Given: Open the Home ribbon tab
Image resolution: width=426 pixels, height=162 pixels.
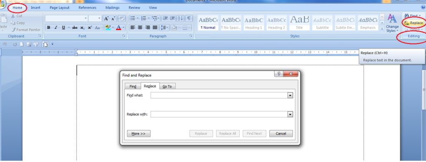Looking at the screenshot, I should click(x=17, y=7).
